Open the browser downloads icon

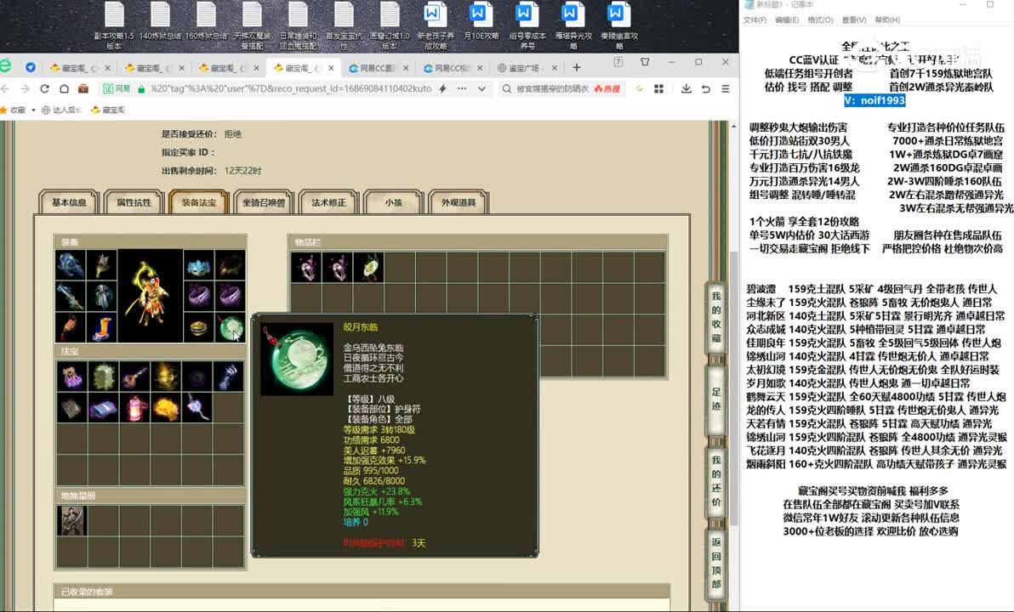click(686, 88)
